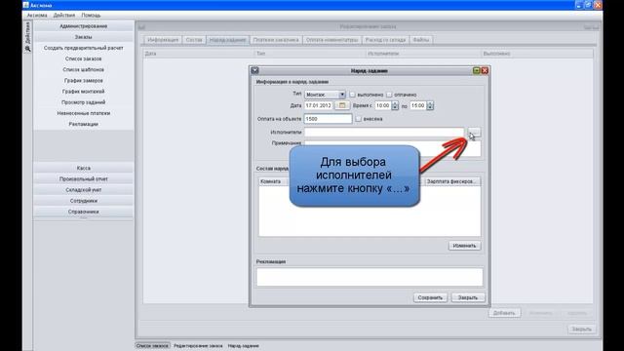This screenshot has height=351, width=624.
Task: Click the Тип column header in the background table
Action: (x=310, y=54)
